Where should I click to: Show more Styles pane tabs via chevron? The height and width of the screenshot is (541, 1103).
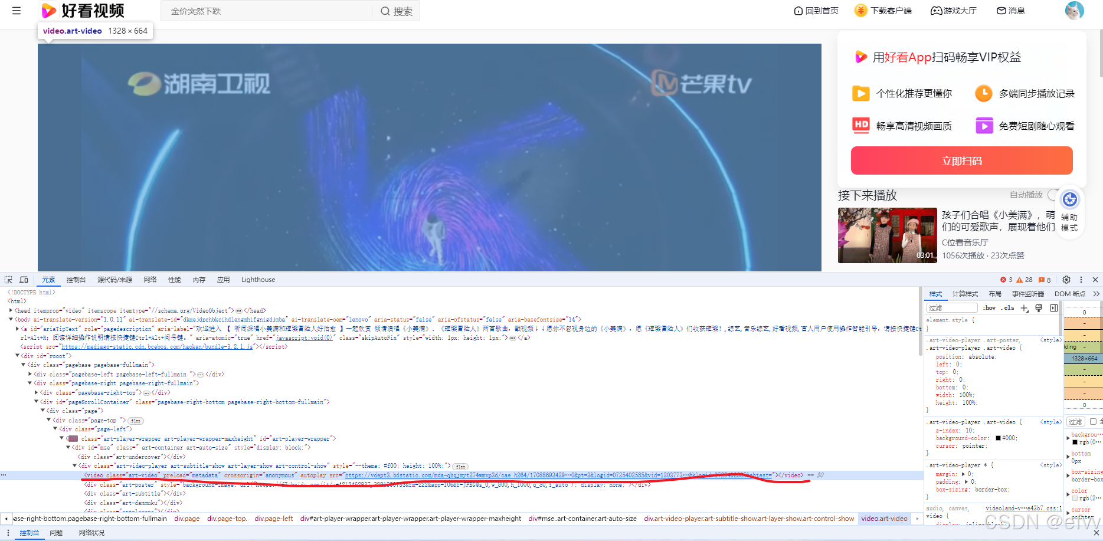point(1097,294)
